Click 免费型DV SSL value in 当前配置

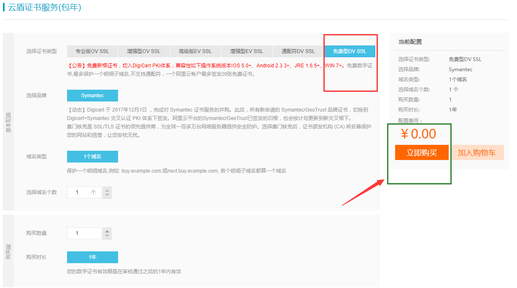pyautogui.click(x=465, y=59)
